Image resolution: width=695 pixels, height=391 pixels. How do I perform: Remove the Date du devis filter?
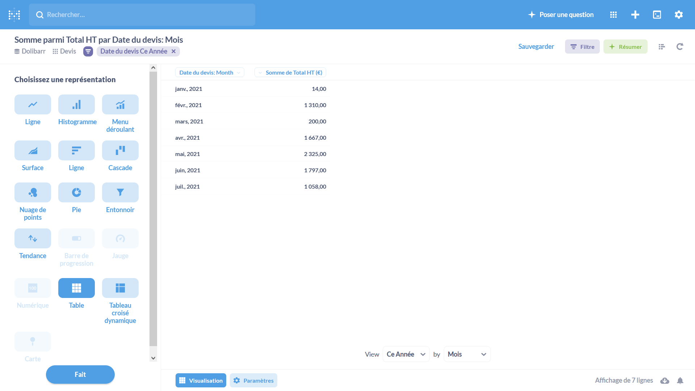click(174, 51)
